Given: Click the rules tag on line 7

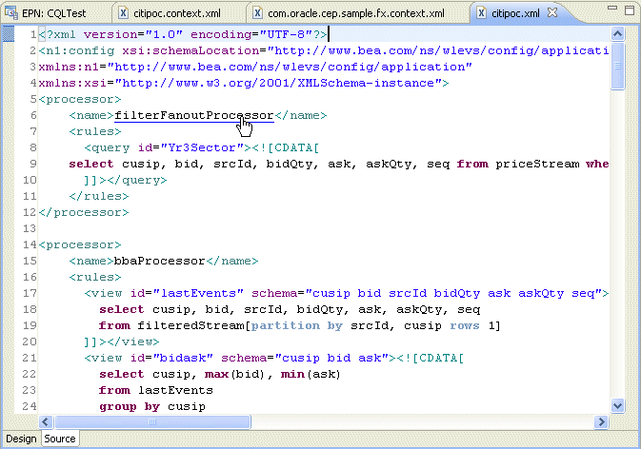Looking at the screenshot, I should [95, 132].
